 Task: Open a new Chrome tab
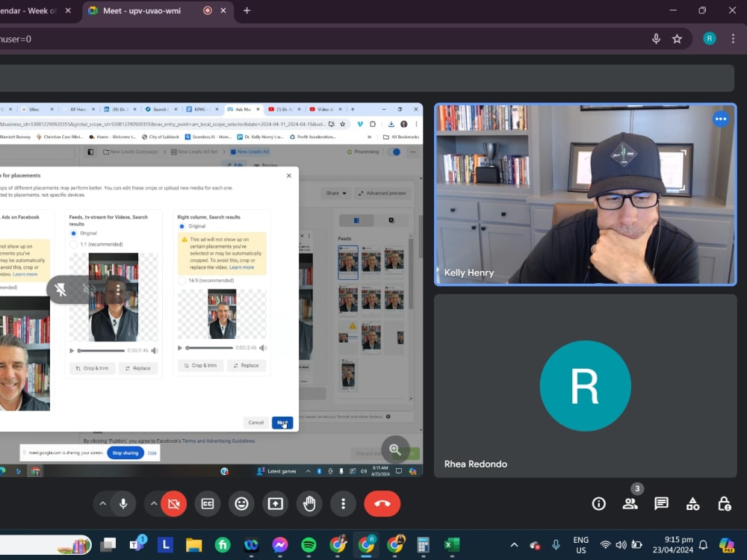[247, 10]
